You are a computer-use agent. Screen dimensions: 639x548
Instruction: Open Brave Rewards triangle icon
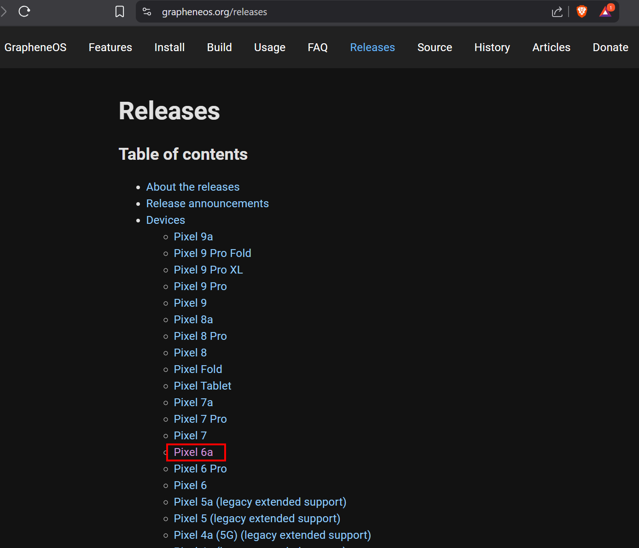pyautogui.click(x=606, y=12)
